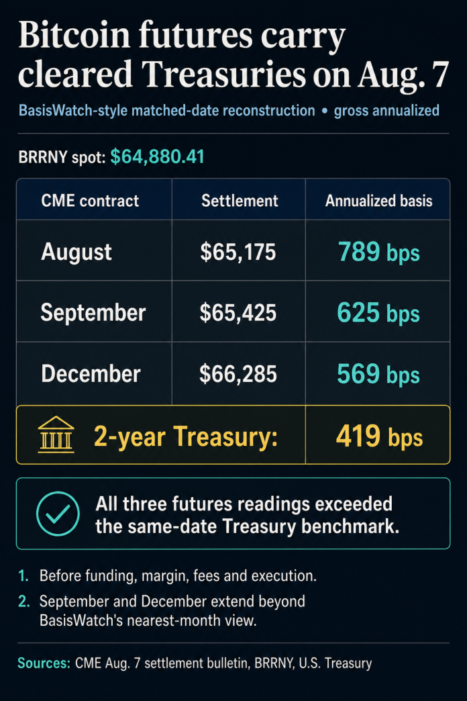Click the Treasury bank building icon
The width and height of the screenshot is (467, 701).
(x=56, y=434)
